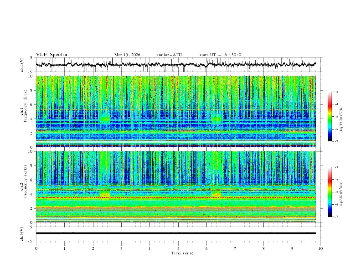Click ch.1 green burst near 6.3 minutes

[x=216, y=119]
